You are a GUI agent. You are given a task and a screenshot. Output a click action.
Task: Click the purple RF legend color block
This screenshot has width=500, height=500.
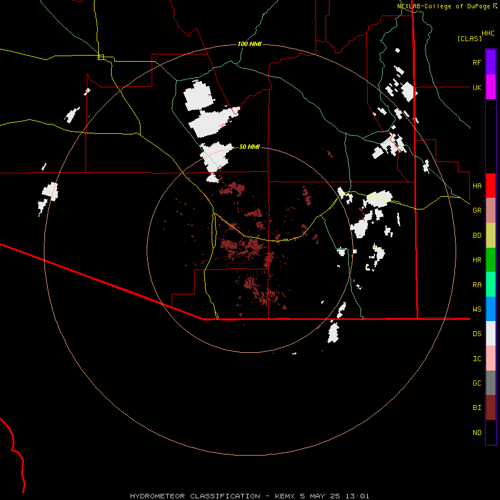click(491, 62)
